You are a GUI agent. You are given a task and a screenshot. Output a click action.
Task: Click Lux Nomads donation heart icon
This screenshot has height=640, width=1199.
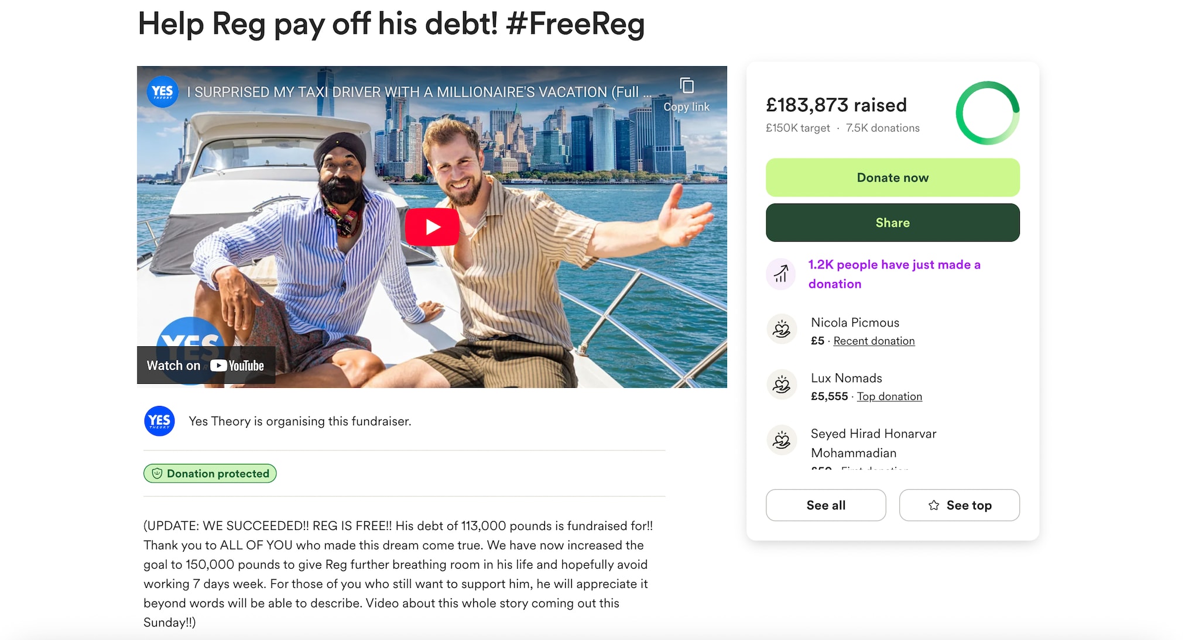pos(782,385)
